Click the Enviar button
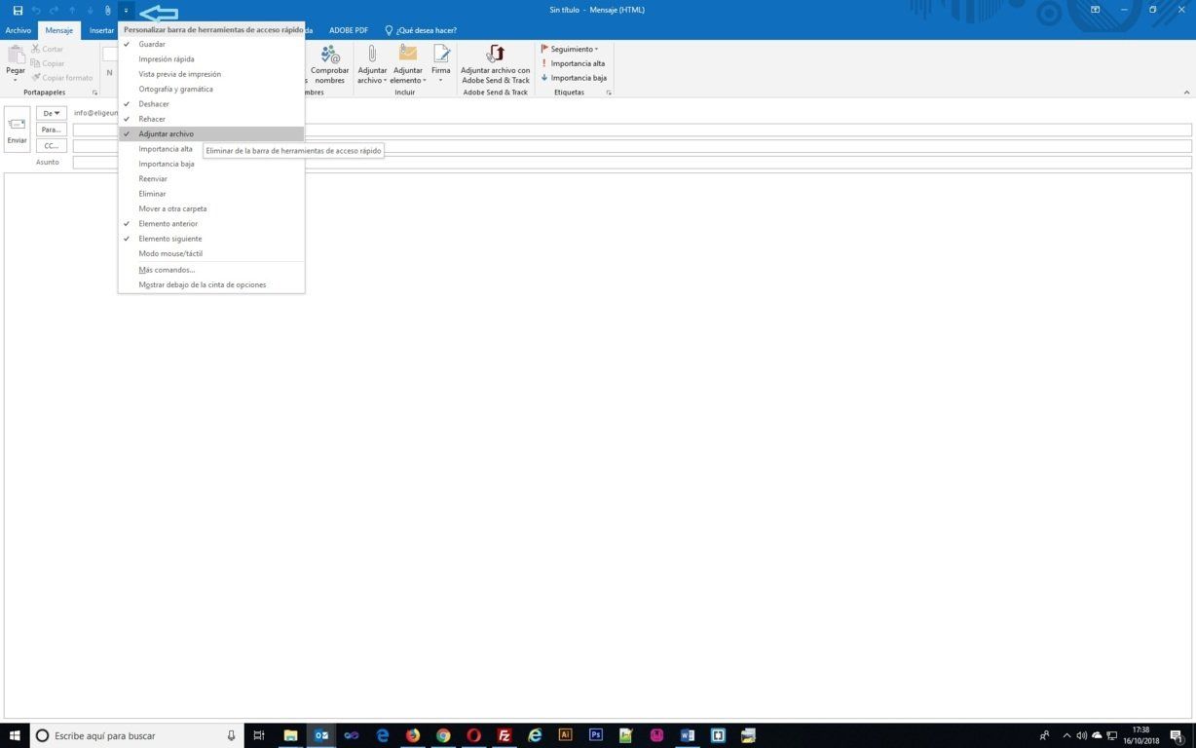The height and width of the screenshot is (748, 1196). 16,130
